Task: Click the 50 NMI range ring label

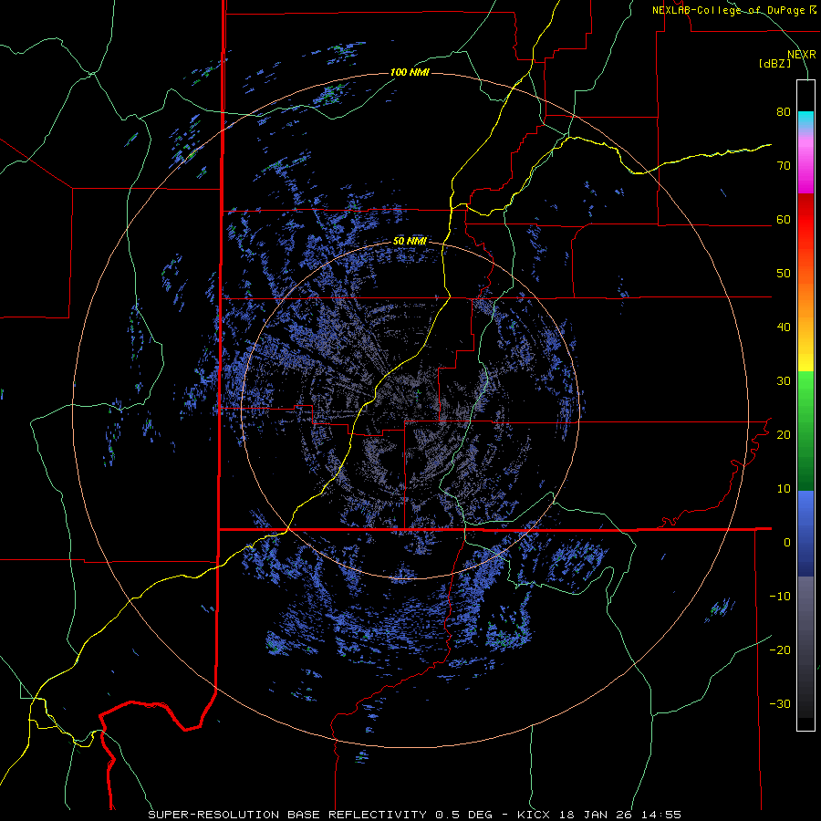Action: 410,242
